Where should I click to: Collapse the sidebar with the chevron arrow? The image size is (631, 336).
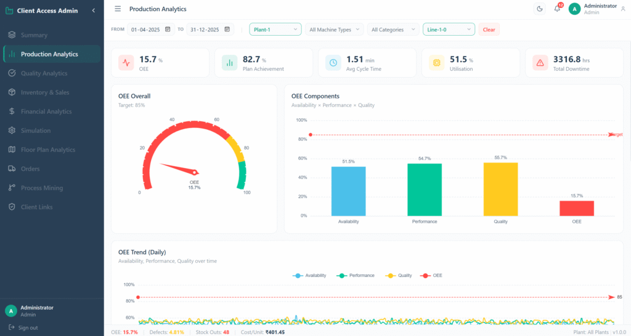pyautogui.click(x=94, y=10)
